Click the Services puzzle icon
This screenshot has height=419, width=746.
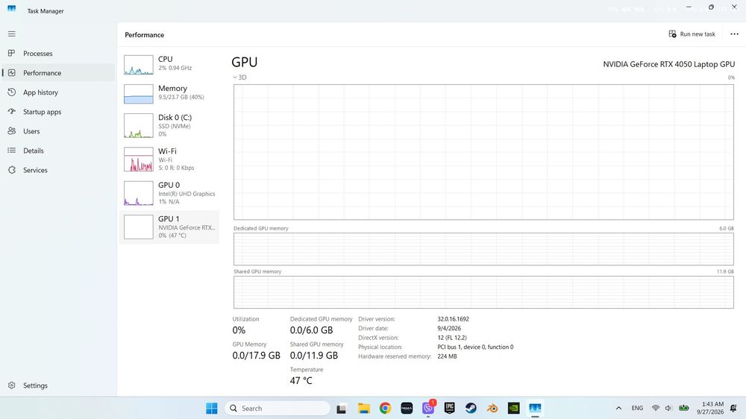(11, 170)
